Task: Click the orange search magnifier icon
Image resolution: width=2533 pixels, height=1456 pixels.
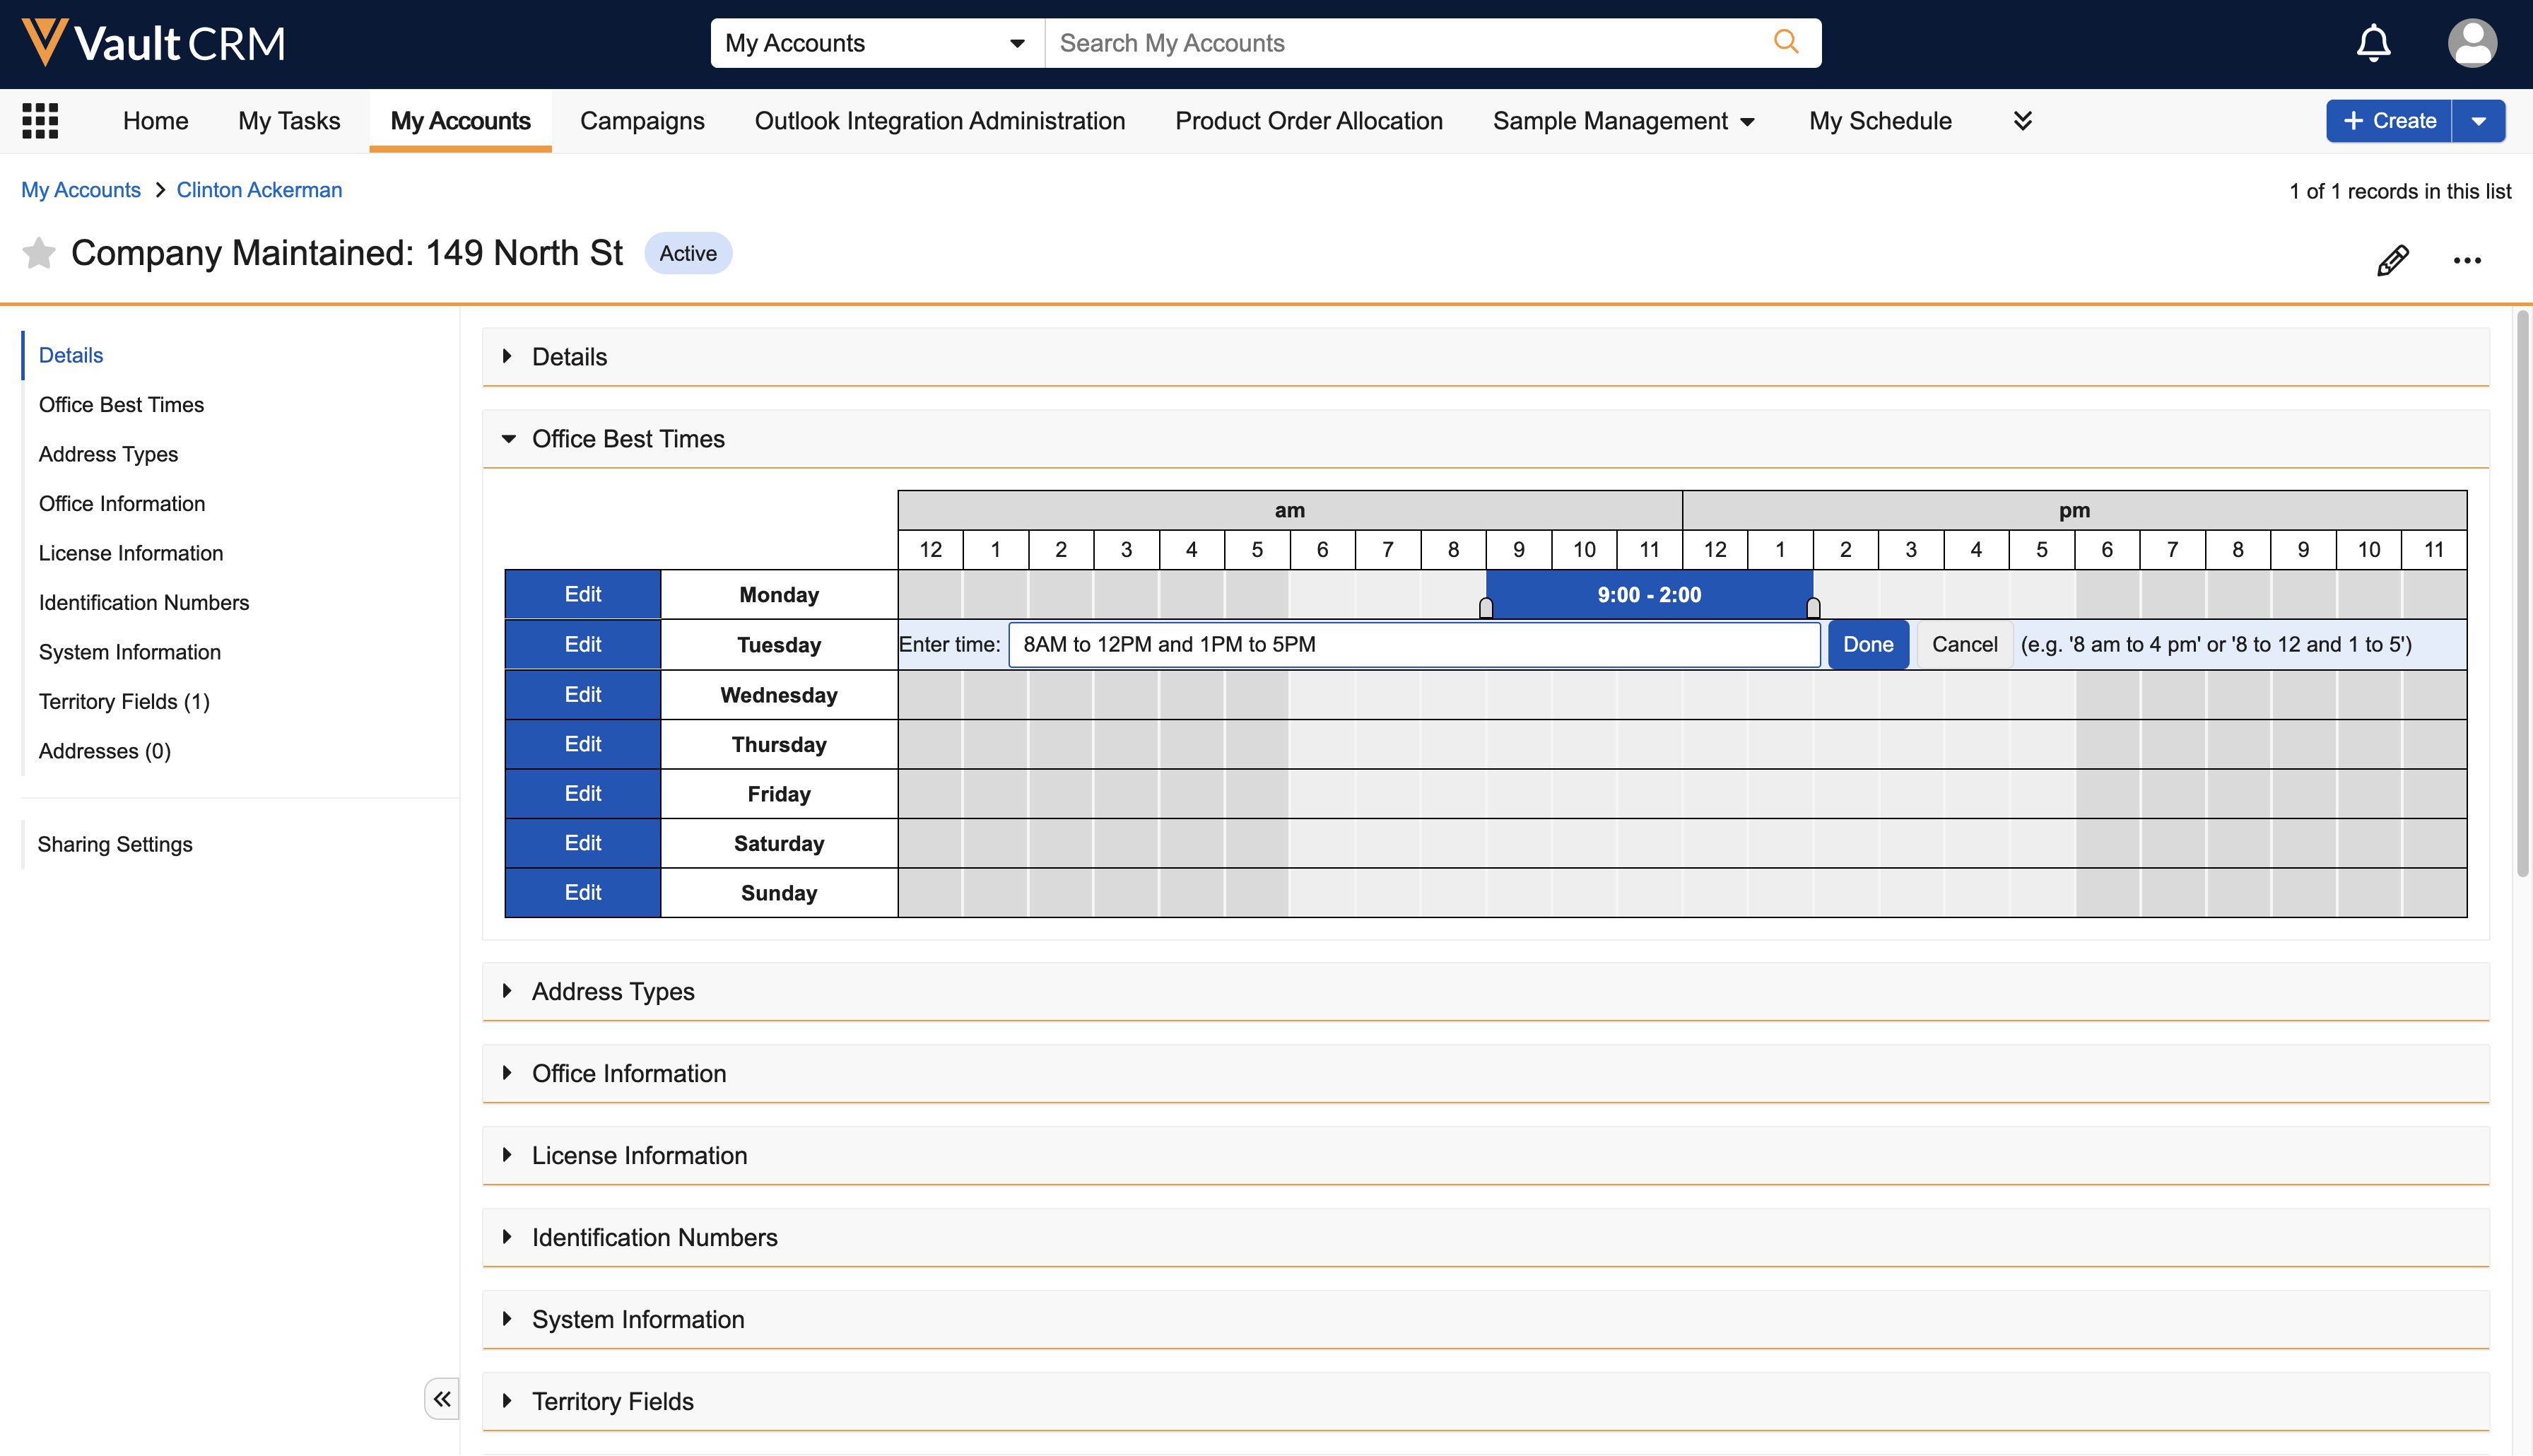Action: tap(1785, 42)
